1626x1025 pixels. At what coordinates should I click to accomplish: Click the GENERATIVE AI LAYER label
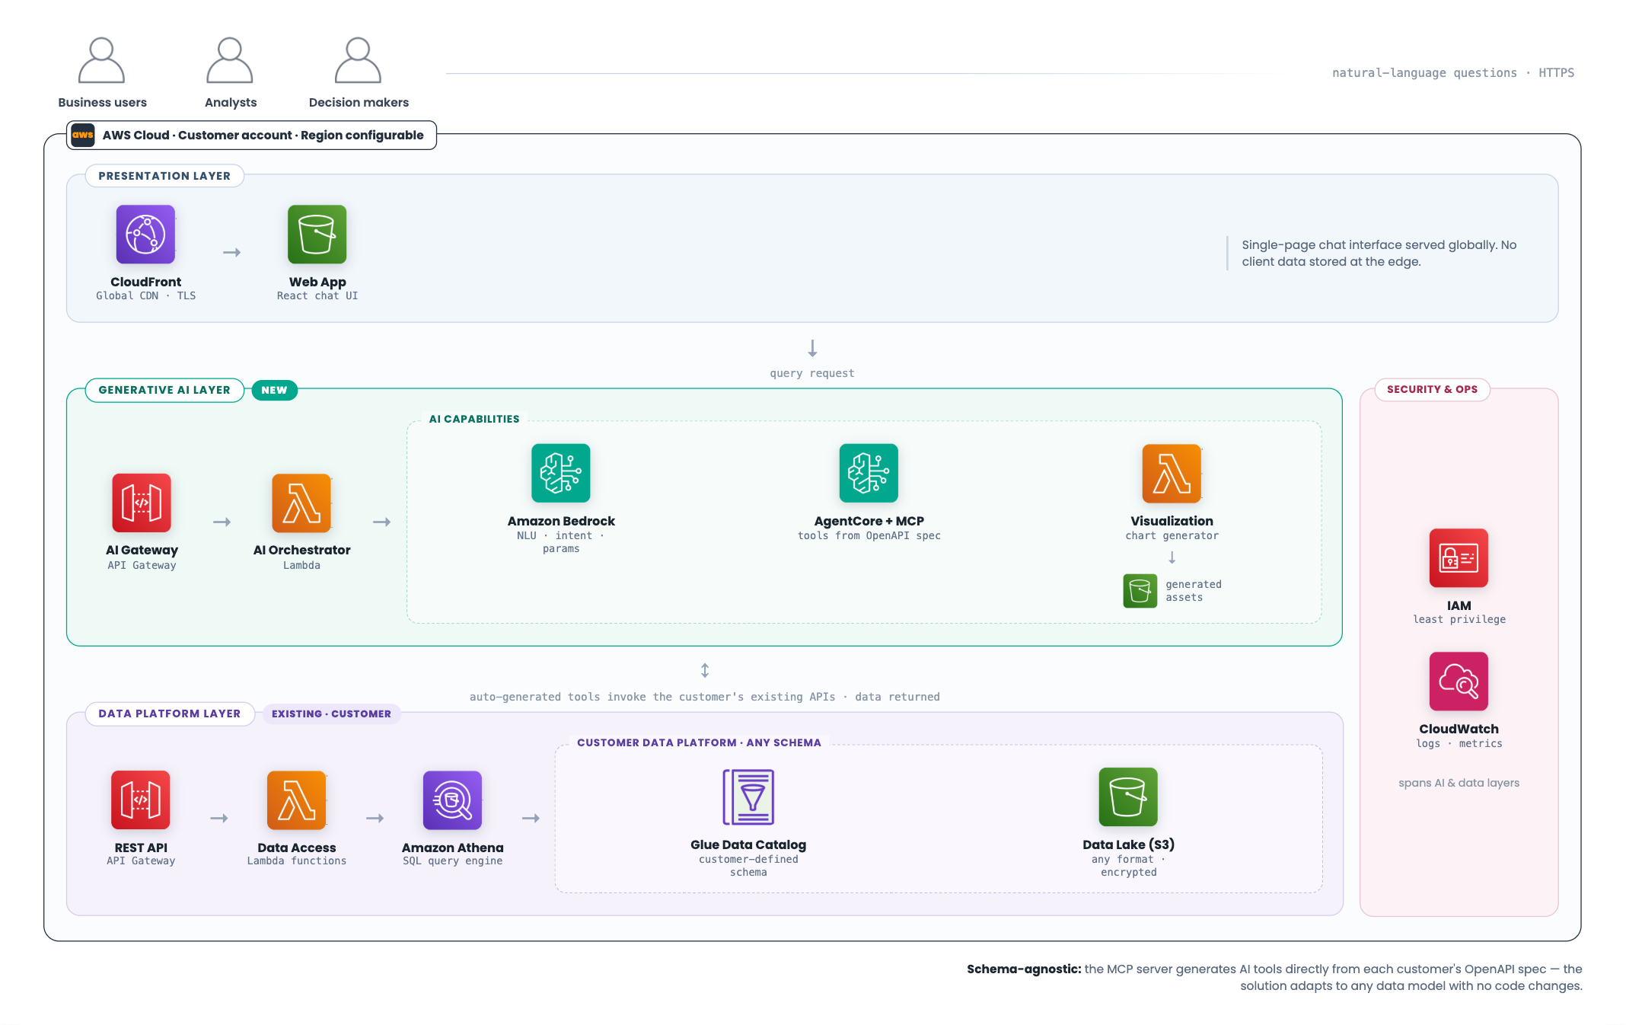click(x=164, y=390)
